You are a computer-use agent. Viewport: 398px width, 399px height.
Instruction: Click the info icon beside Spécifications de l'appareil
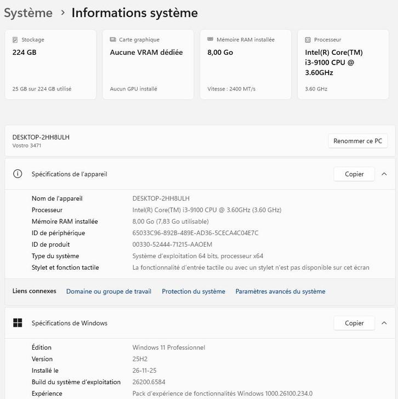point(18,174)
